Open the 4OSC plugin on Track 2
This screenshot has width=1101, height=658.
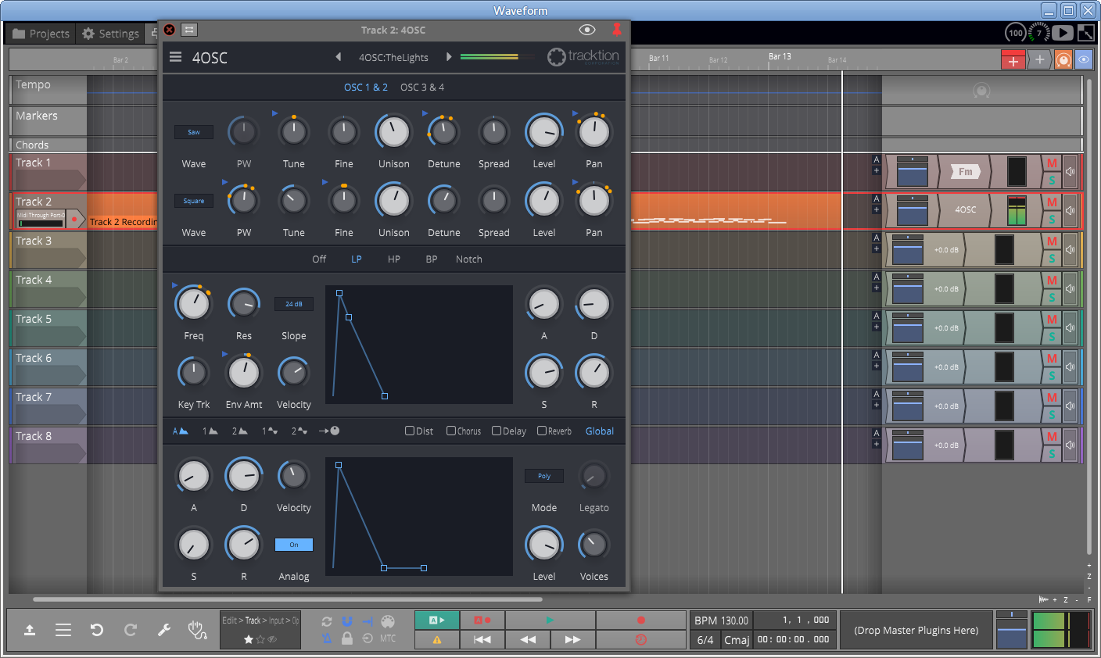tap(965, 210)
